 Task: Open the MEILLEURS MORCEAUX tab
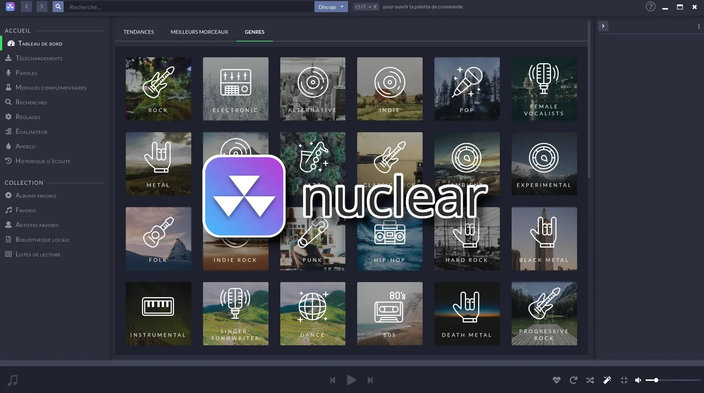(x=199, y=32)
